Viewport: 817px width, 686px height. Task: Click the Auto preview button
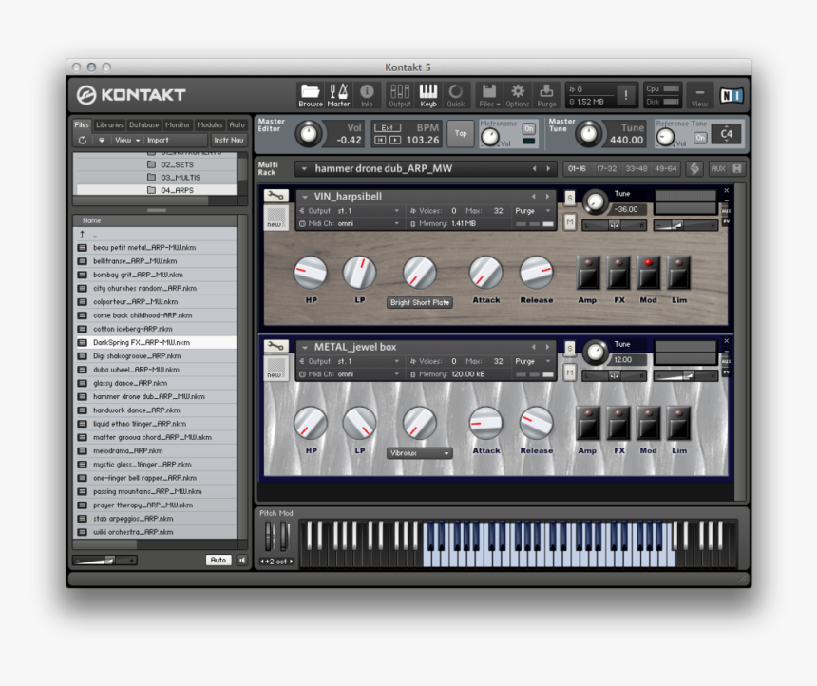click(218, 560)
